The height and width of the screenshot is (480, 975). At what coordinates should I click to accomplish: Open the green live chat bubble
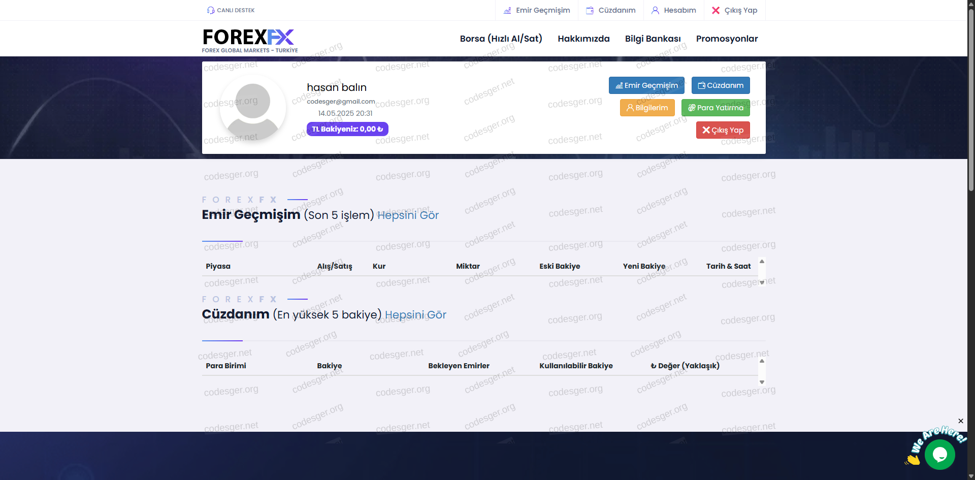939,454
